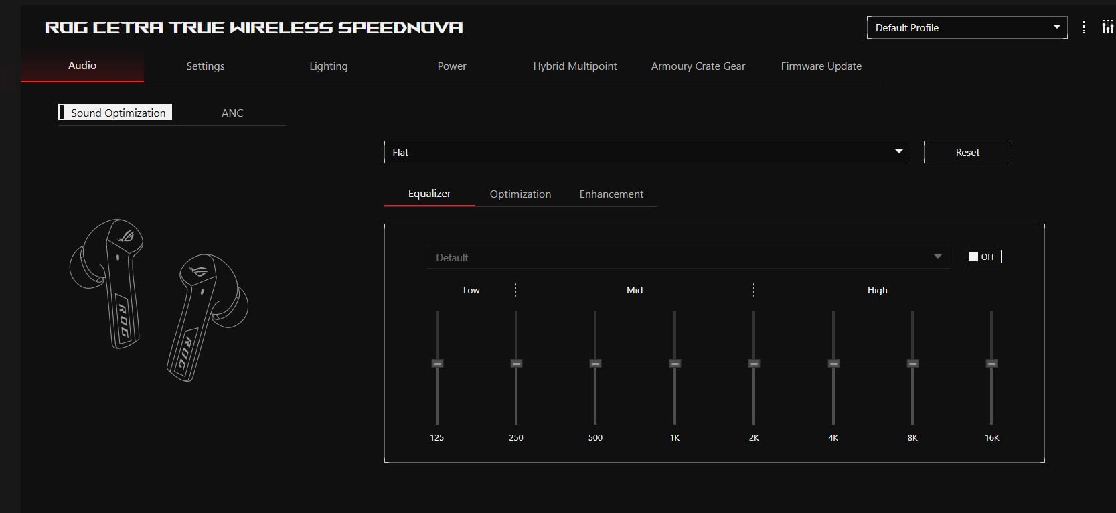Viewport: 1116px width, 513px height.
Task: Open the Enhancement sub-tab
Action: click(611, 194)
